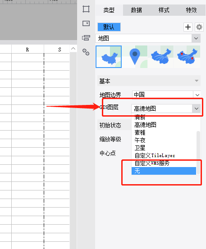Screen dimensions: 206x249
Task: Open the GIS图层 高德地图 dropdown arrow
Action: (197, 109)
